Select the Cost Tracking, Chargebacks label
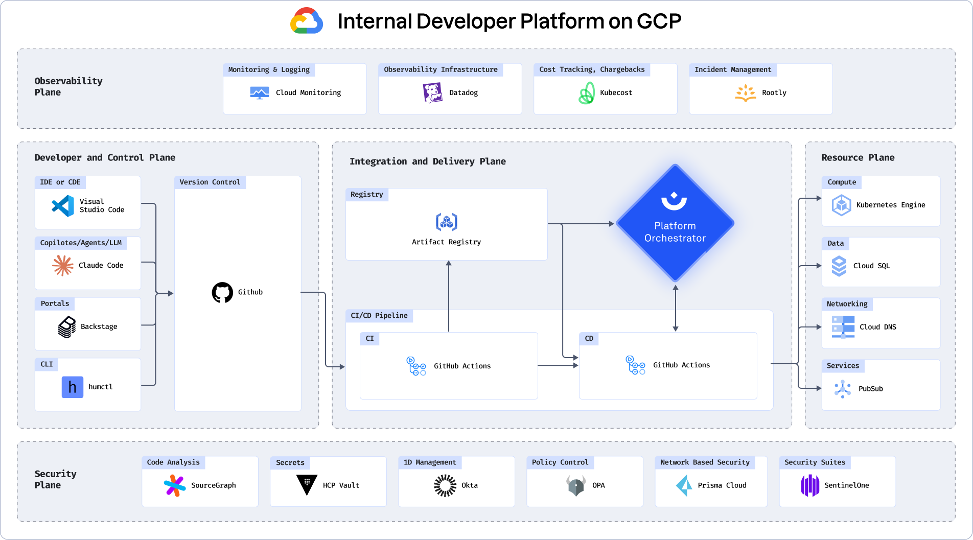The width and height of the screenshot is (973, 540). (592, 69)
